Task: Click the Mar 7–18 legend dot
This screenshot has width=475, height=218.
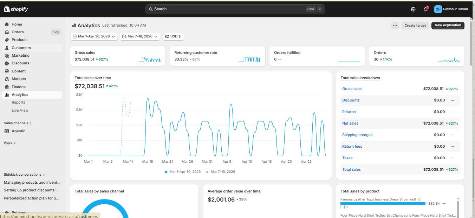Action: pyautogui.click(x=207, y=172)
